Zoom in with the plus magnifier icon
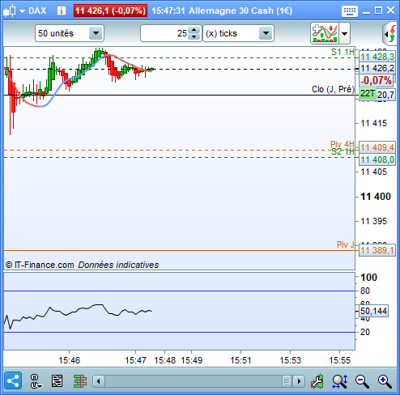The height and width of the screenshot is (395, 400). click(385, 381)
